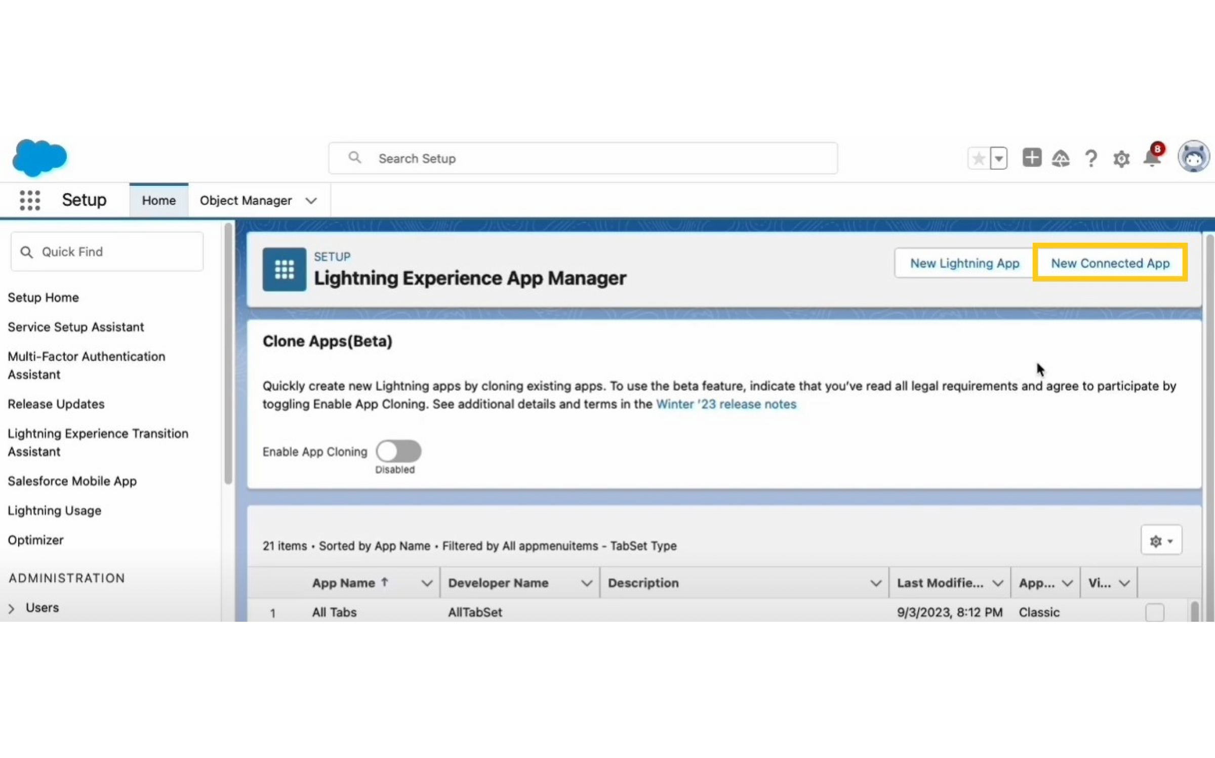Click the All Tabs app name cell

(x=335, y=612)
